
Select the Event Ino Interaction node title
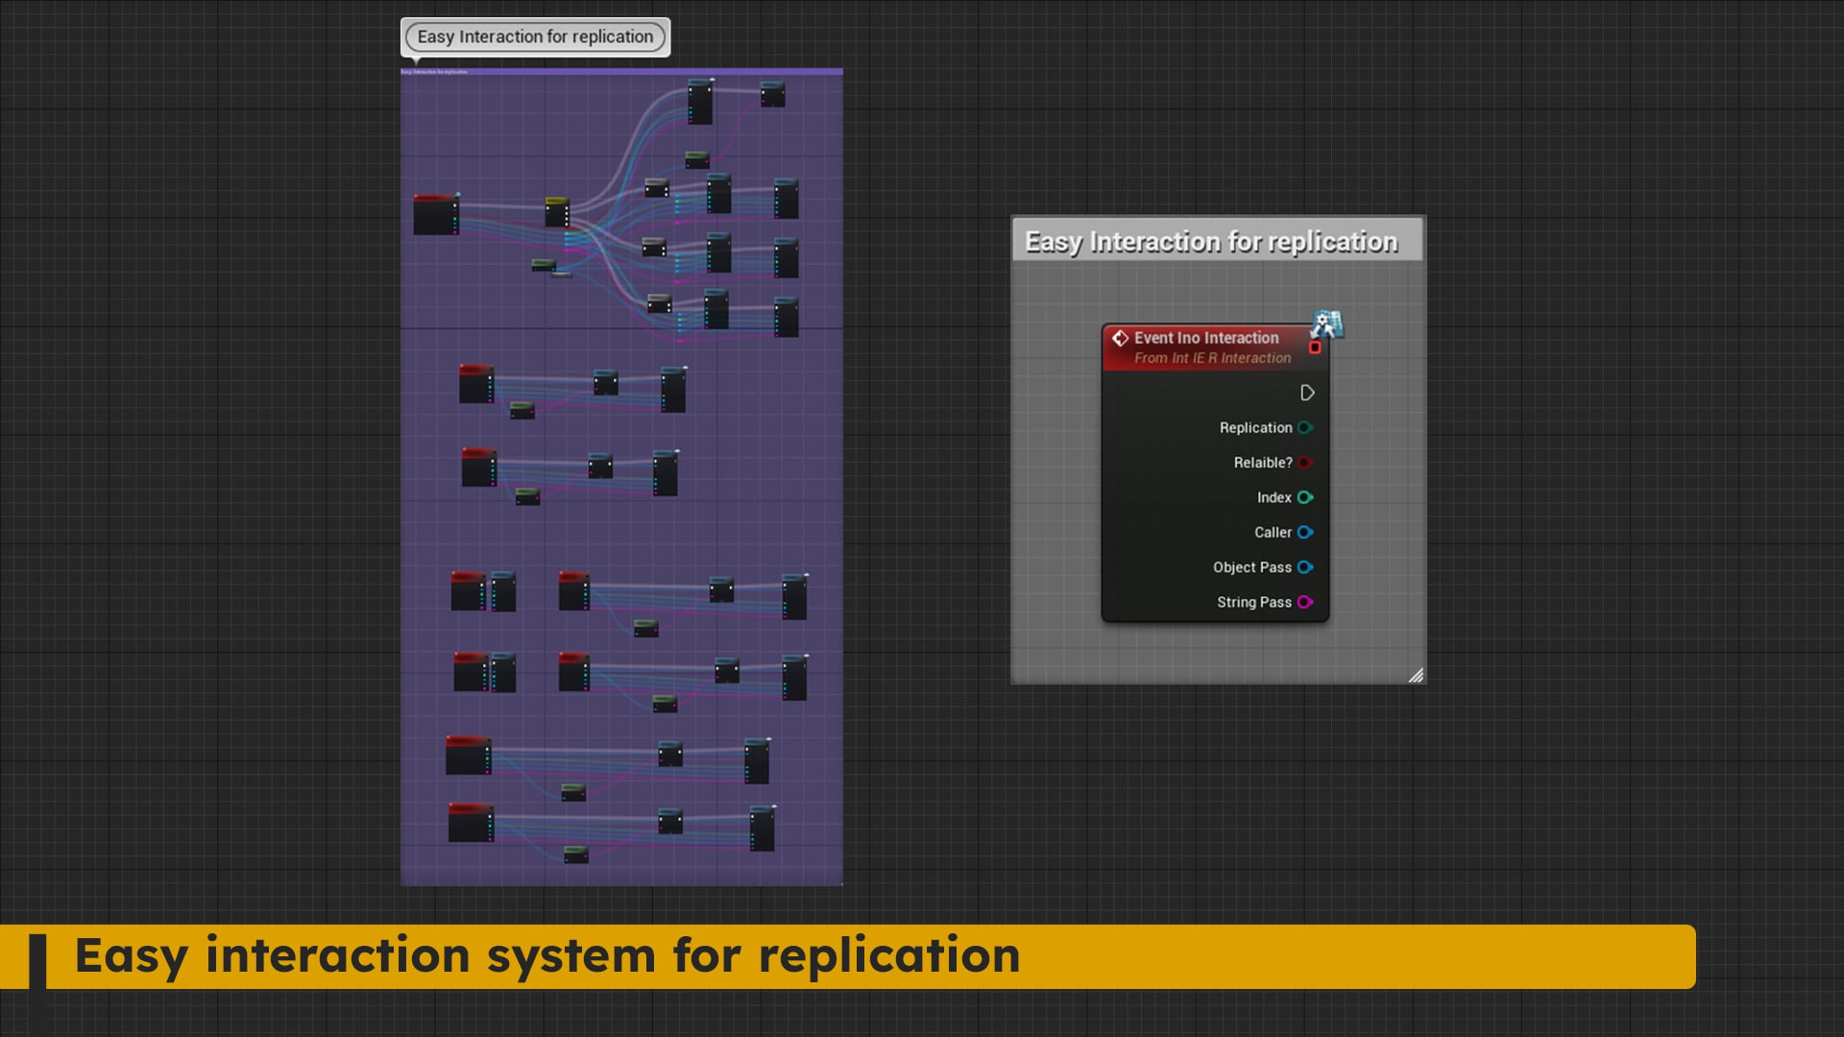1205,338
